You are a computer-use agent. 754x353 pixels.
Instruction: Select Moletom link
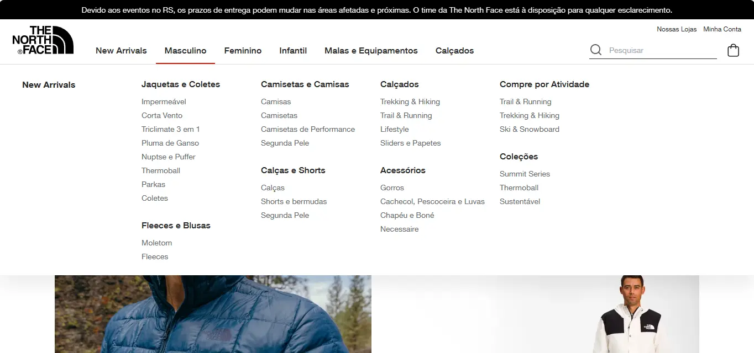(x=157, y=243)
